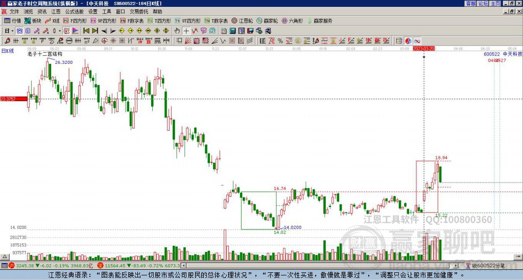Select the zigzag wave line tool
This screenshot has width=523, height=280.
tap(223, 41)
